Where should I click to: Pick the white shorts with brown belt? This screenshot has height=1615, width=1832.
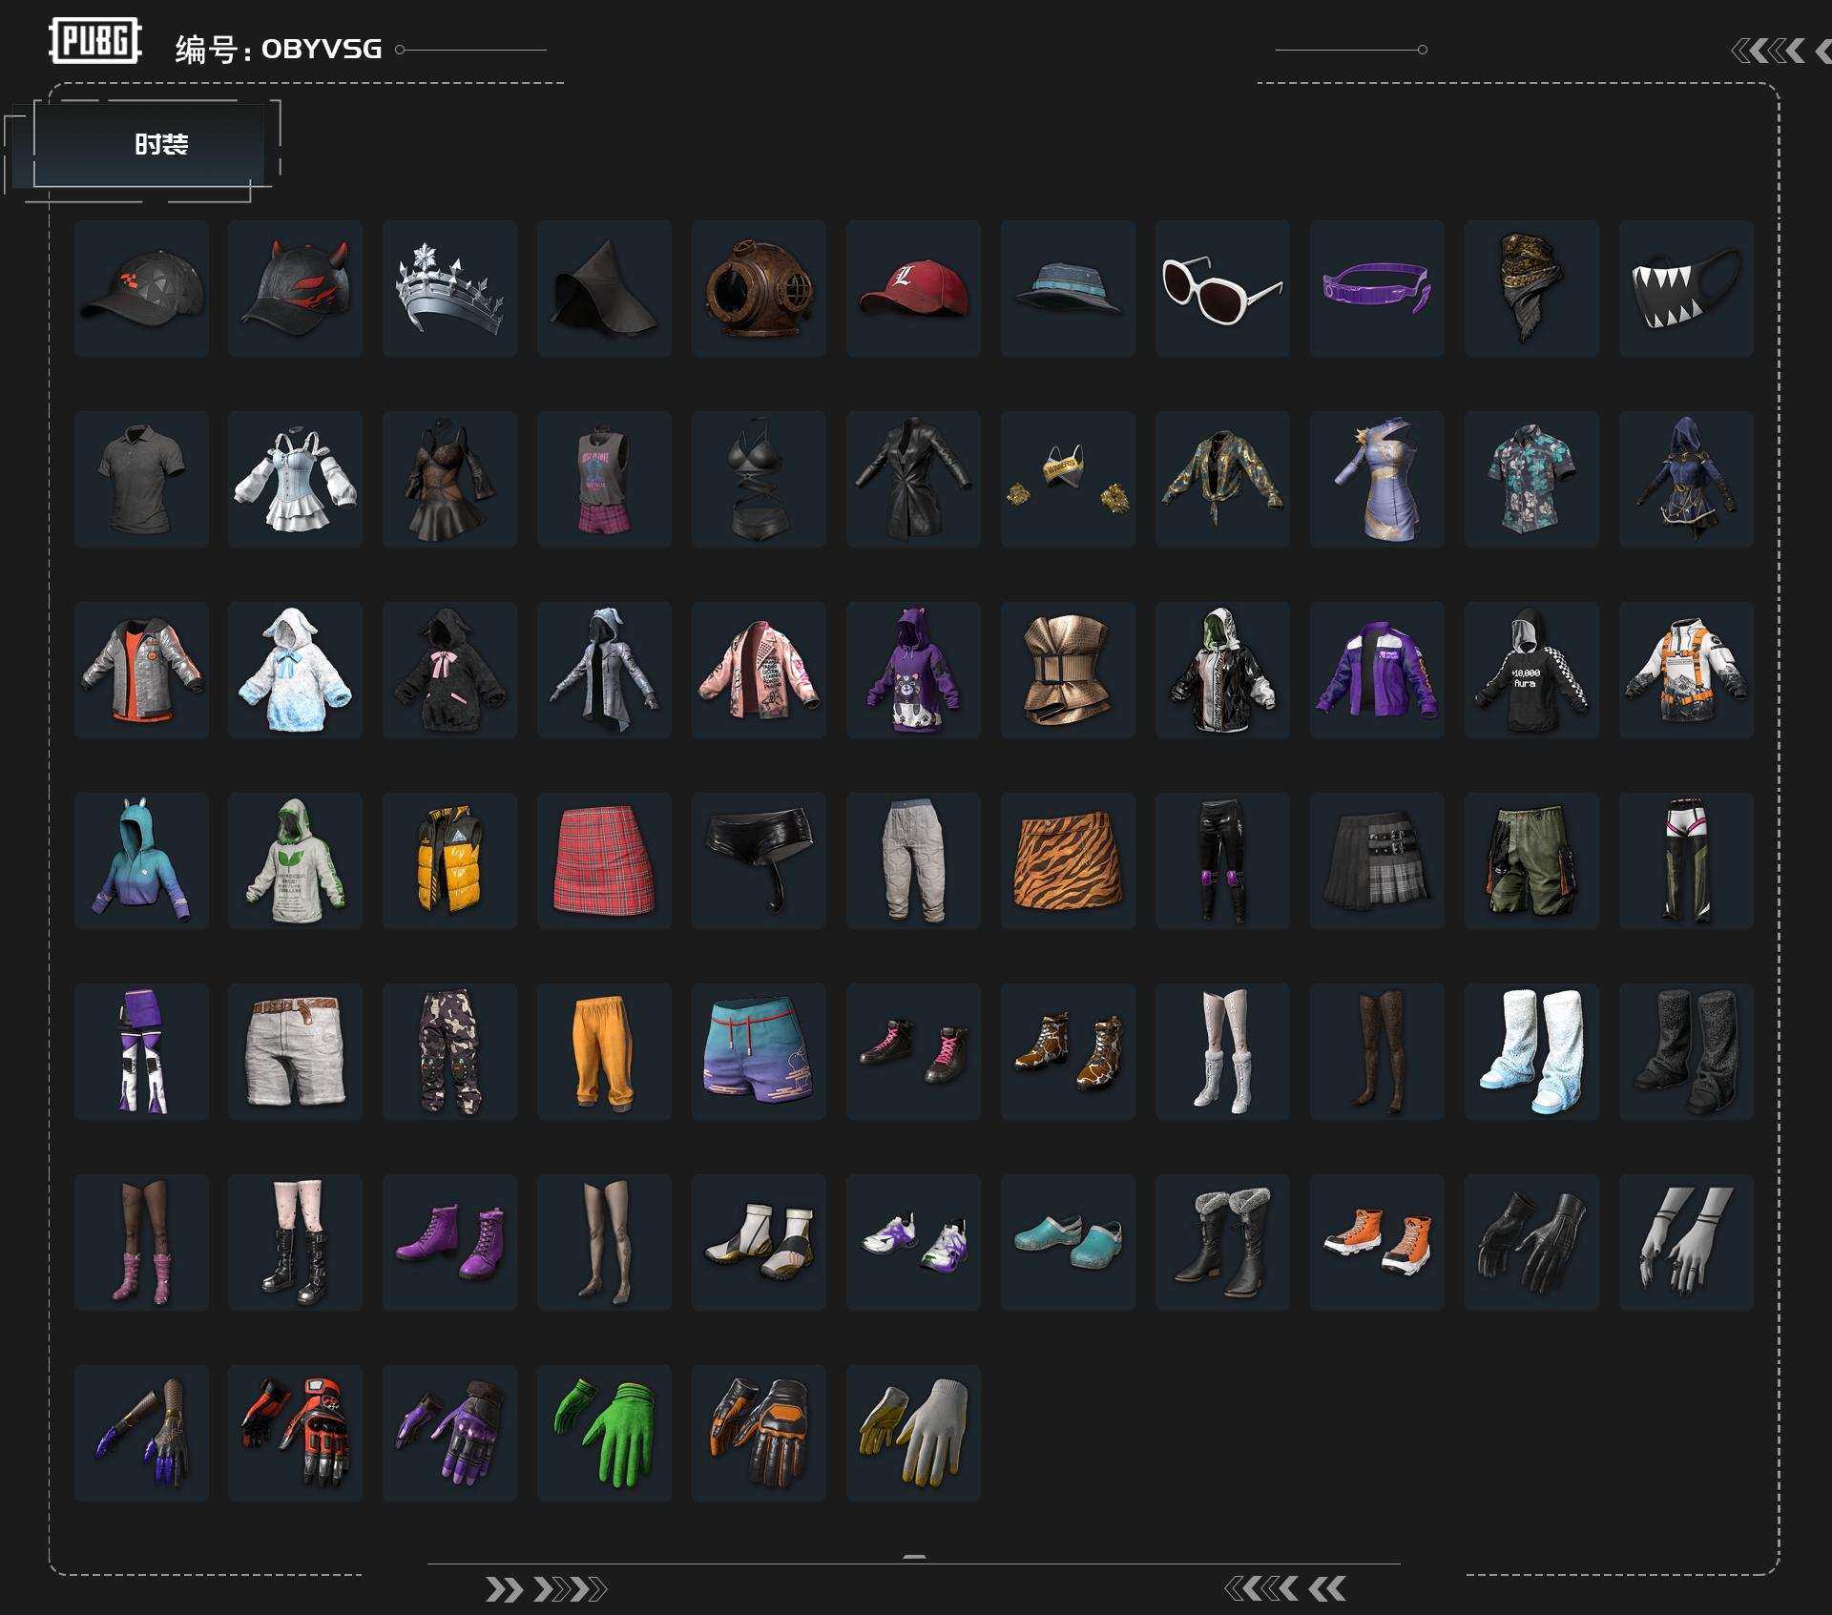(x=295, y=1051)
